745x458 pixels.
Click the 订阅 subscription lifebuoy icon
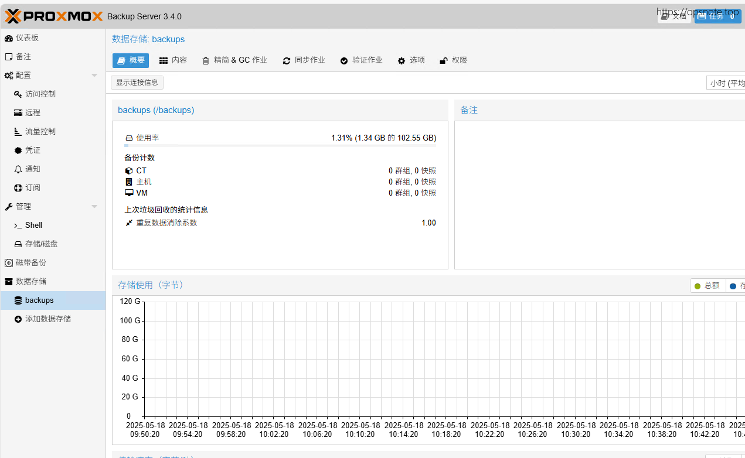point(18,188)
